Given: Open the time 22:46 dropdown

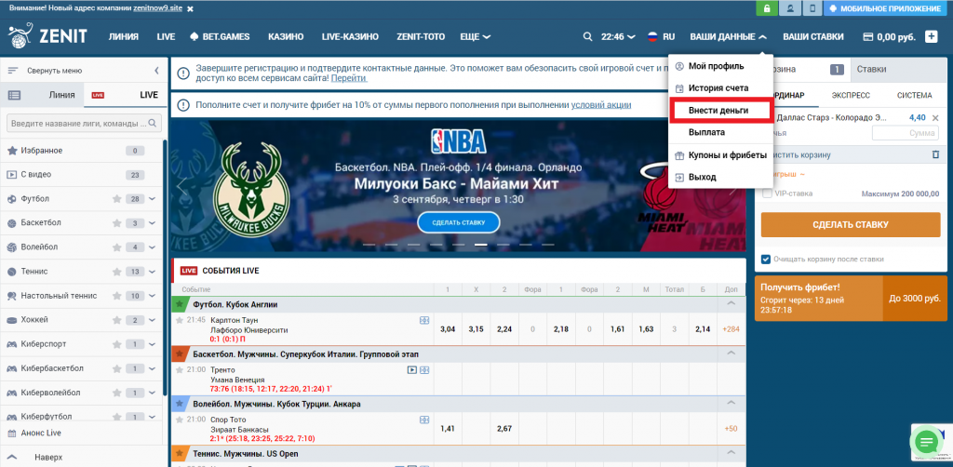Looking at the screenshot, I should click(618, 36).
